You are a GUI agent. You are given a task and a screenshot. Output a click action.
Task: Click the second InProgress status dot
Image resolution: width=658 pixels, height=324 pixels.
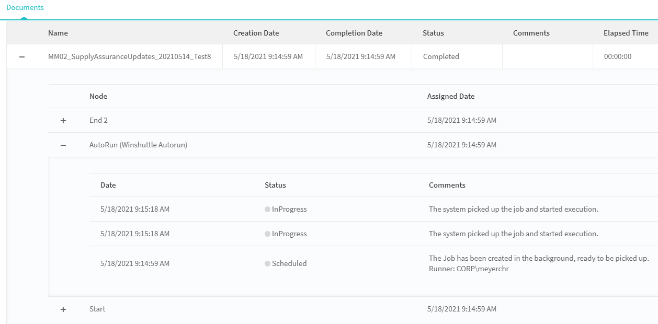click(267, 234)
